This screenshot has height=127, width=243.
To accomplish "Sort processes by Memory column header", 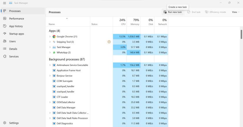I will 134,22.
